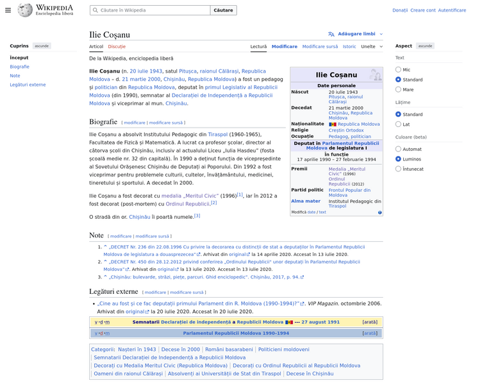Click the flag icon in Semnatarii navbox
Screen dimensions: 477x385
coord(289,322)
